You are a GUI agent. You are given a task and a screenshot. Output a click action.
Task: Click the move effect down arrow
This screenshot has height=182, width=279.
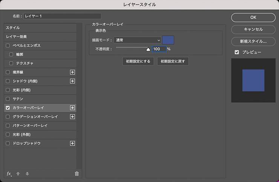tap(27, 173)
